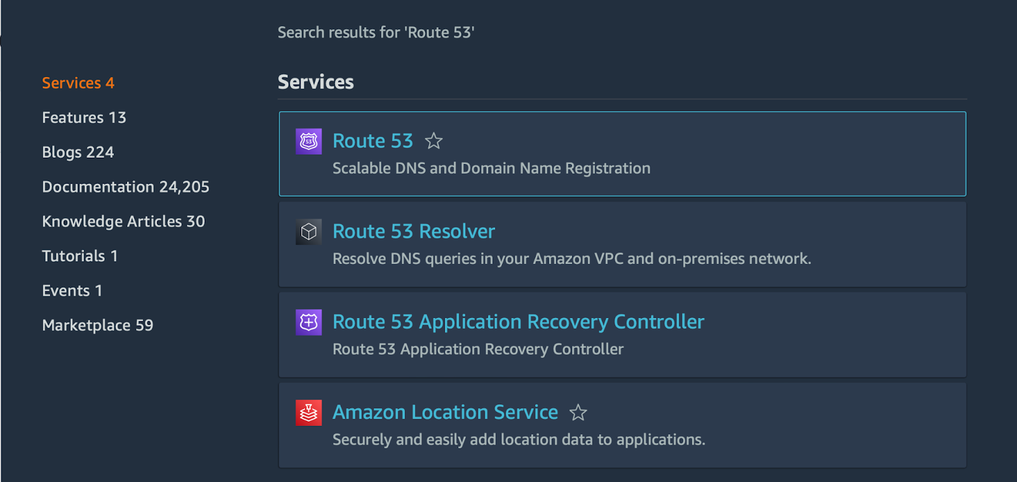Open the Route 53 service link
The height and width of the screenshot is (482, 1017).
pyautogui.click(x=373, y=141)
